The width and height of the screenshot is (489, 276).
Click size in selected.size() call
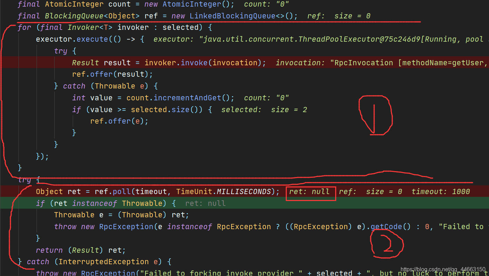pos(181,110)
